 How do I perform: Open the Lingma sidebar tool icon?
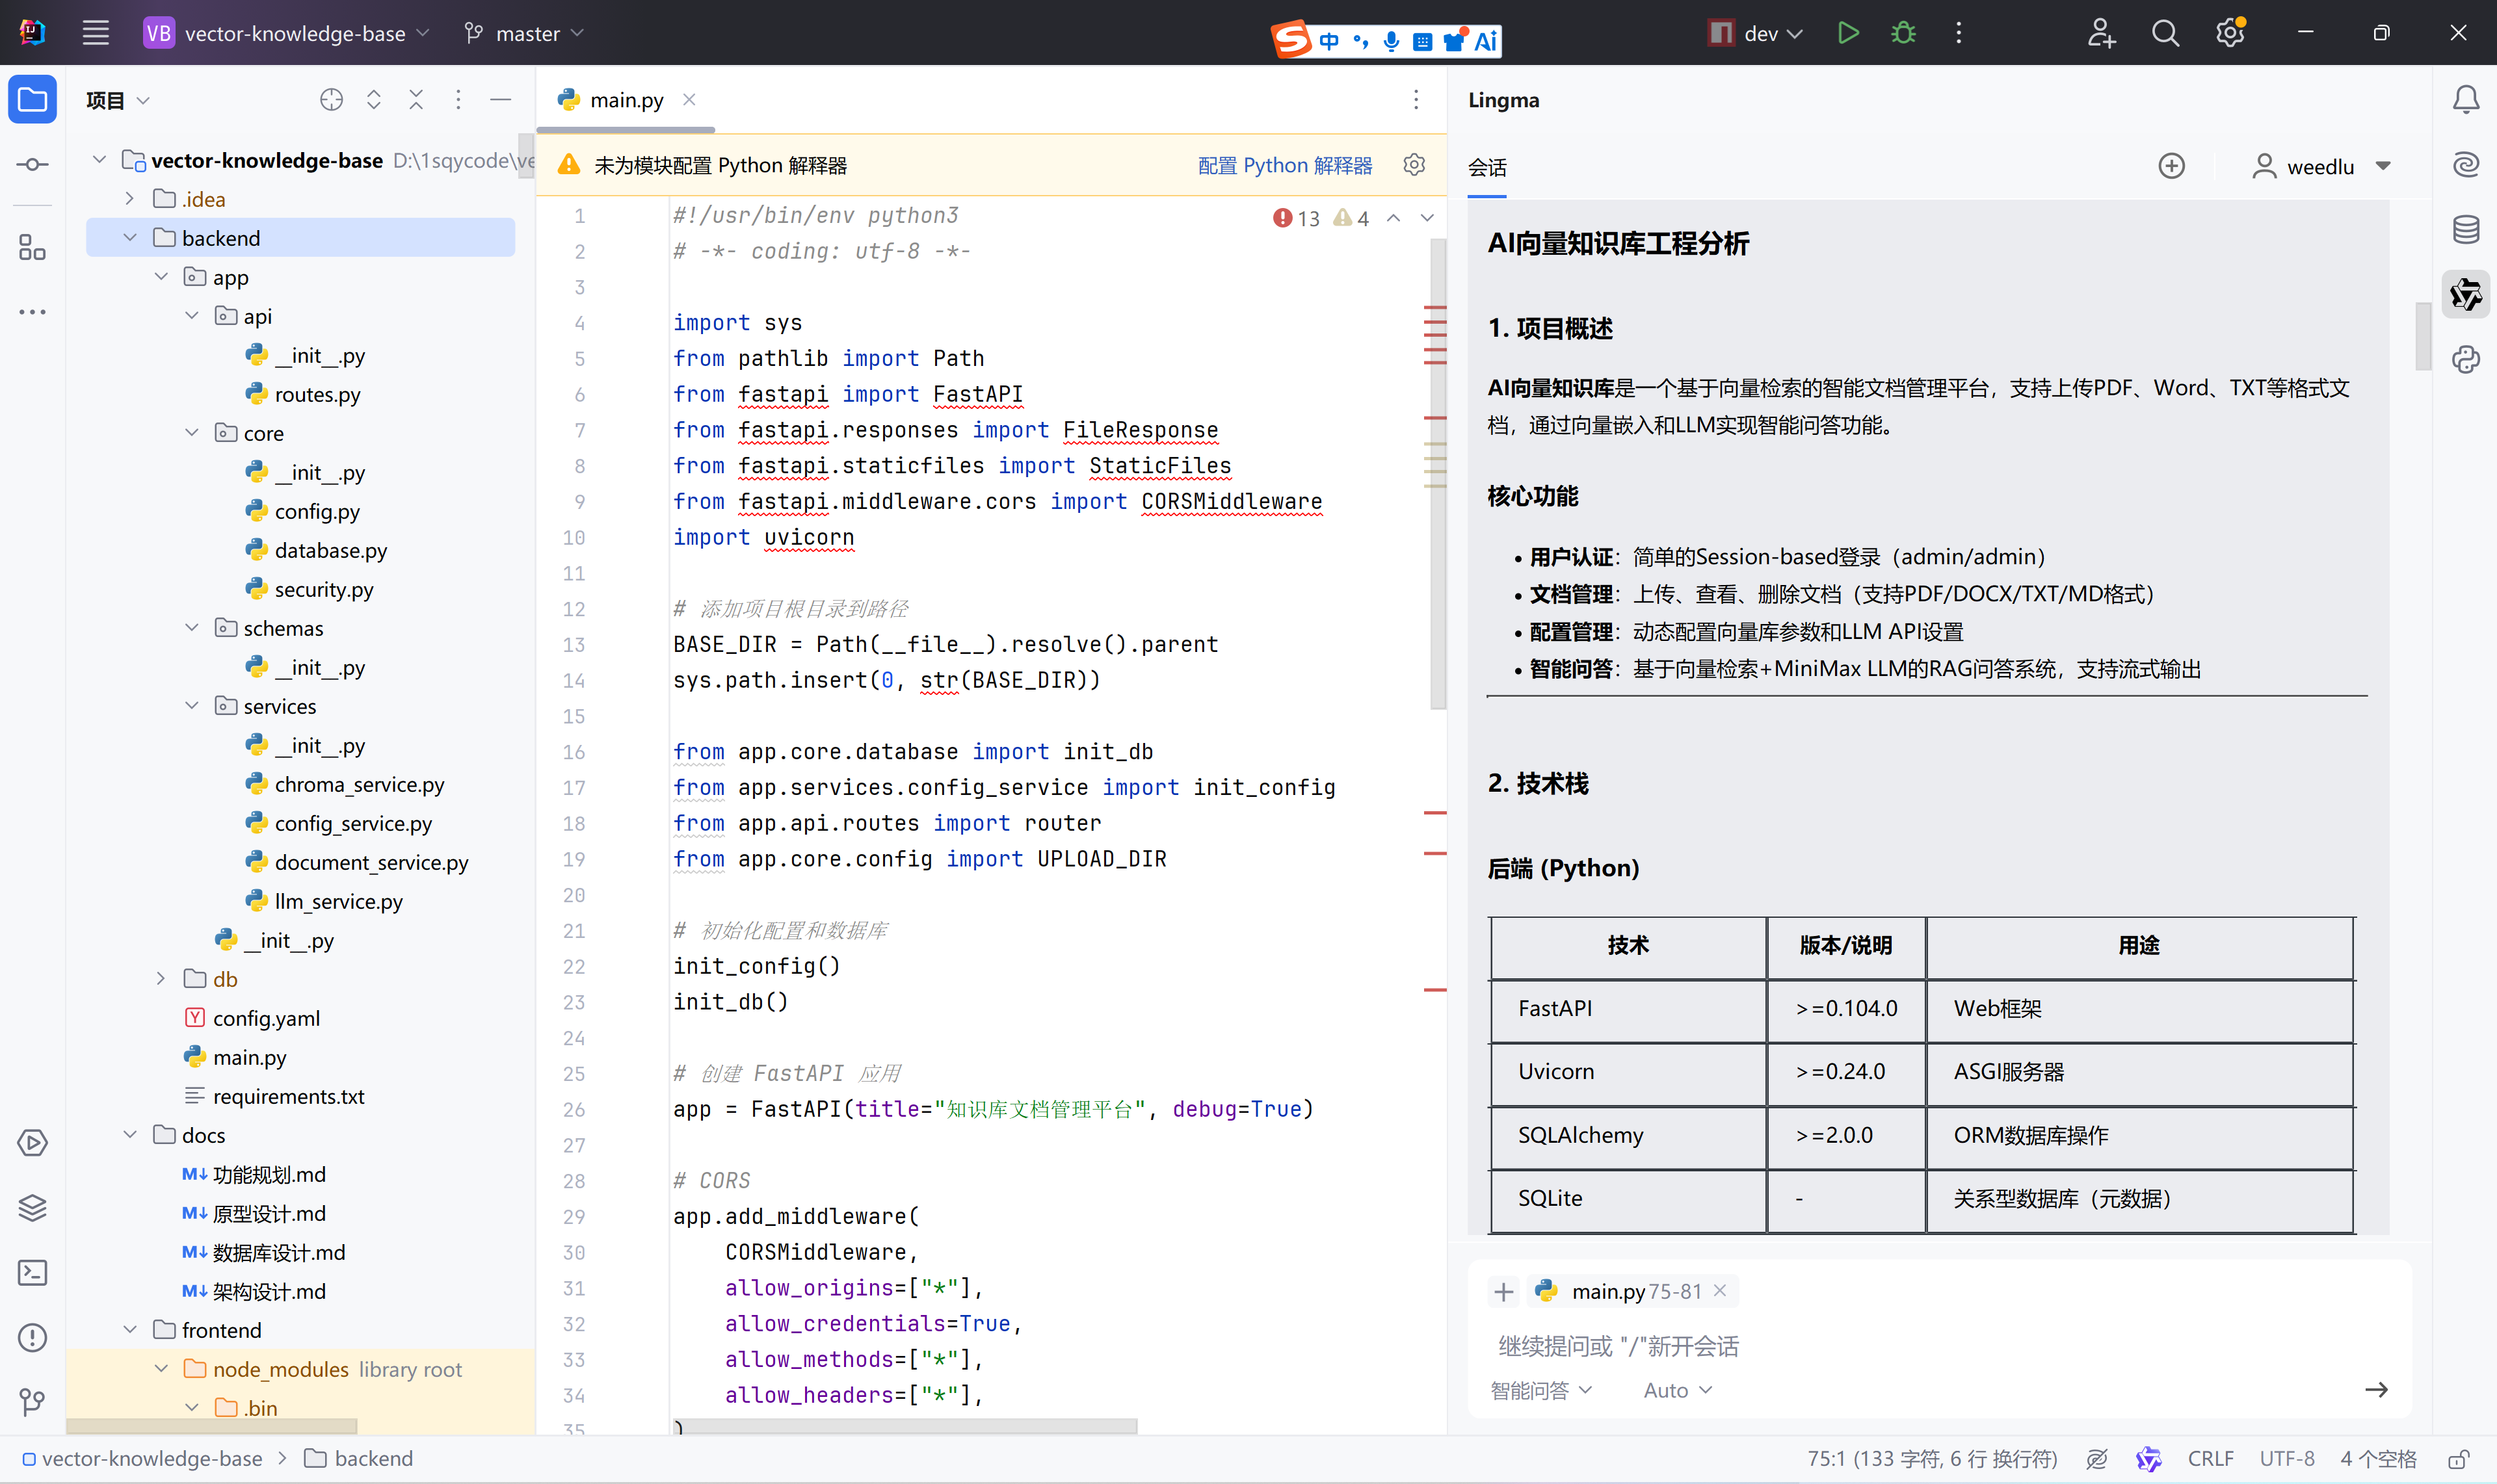2465,295
